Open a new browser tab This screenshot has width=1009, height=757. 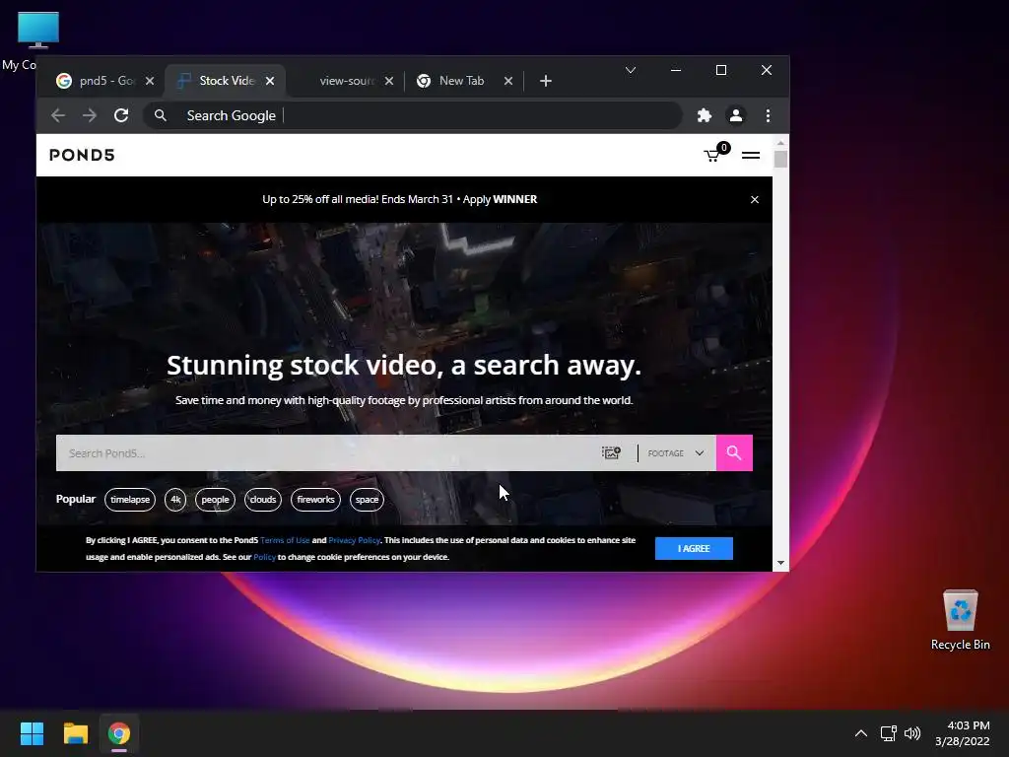(x=546, y=81)
